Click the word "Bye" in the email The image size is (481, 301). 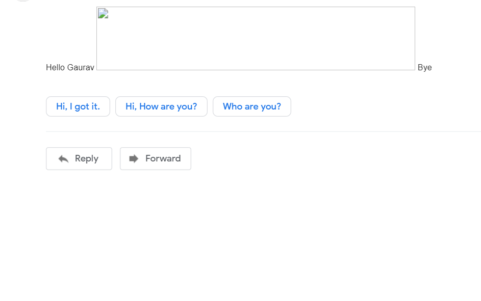(x=424, y=67)
